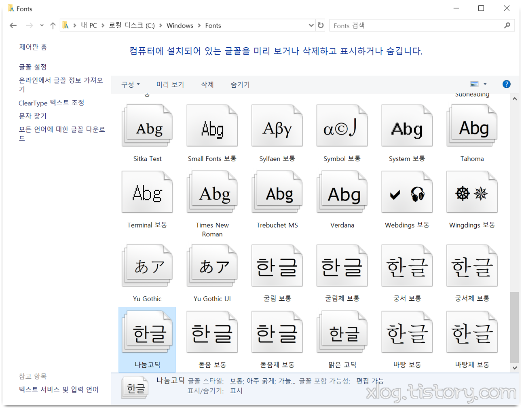Screen dimensions: 522x409
Task: Expand the breadcrumb arrow after Windows
Action: [199, 25]
